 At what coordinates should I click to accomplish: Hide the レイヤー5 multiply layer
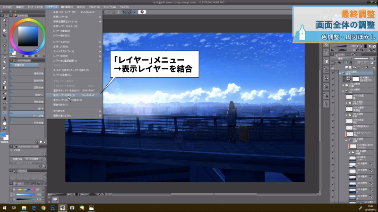point(333,158)
